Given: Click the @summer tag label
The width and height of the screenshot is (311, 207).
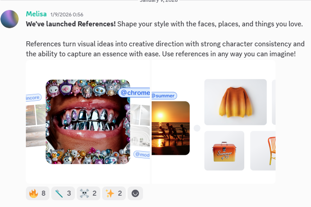Looking at the screenshot, I should coord(164,96).
